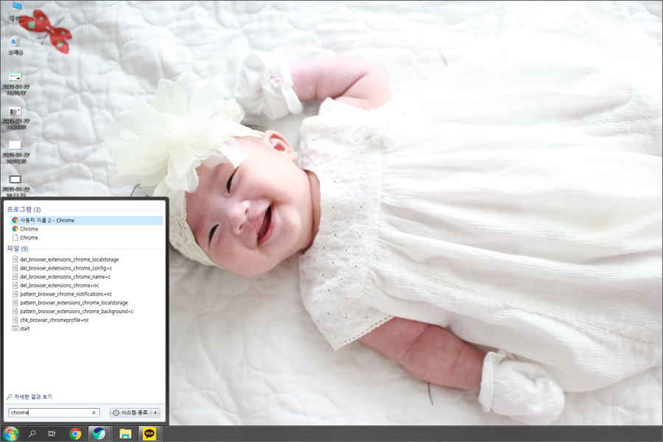The width and height of the screenshot is (663, 442).
Task: Select the desktop file dated 16:09:08
Action: click(x=15, y=118)
